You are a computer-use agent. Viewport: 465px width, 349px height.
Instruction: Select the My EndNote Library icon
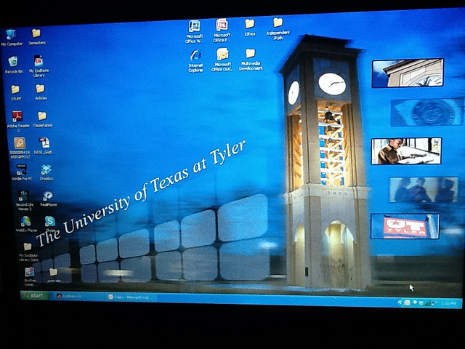coord(39,66)
